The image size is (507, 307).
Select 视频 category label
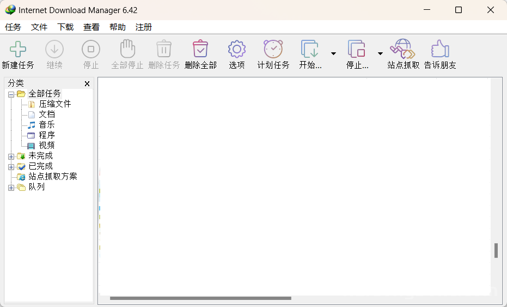point(47,146)
